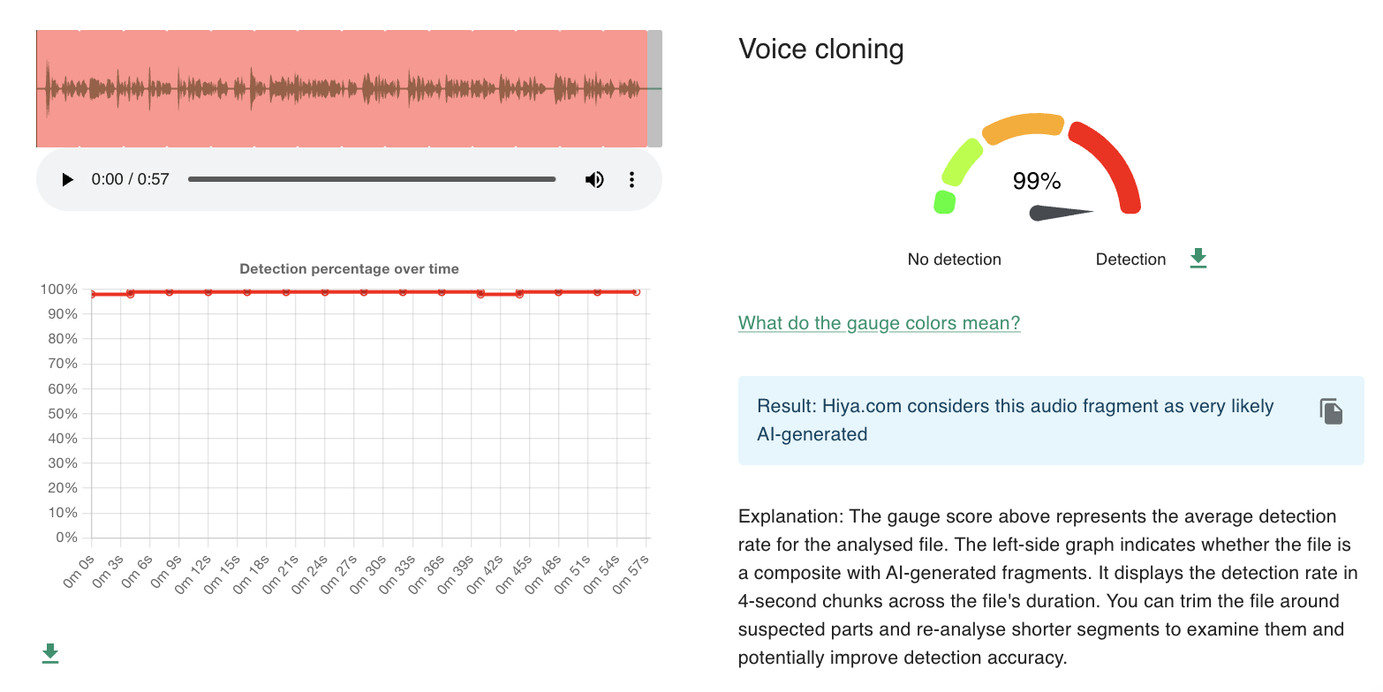Screen dimensions: 1383x692
Task: Mute the audio with the speaker icon
Action: 594,180
